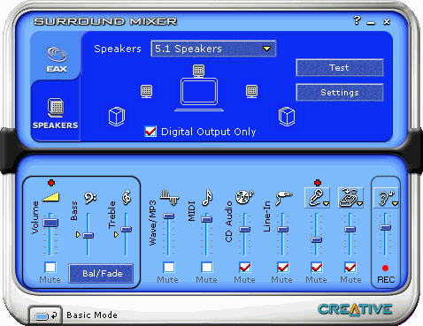Image resolution: width=423 pixels, height=326 pixels.
Task: Open the recording source dropdown
Action: (x=386, y=198)
